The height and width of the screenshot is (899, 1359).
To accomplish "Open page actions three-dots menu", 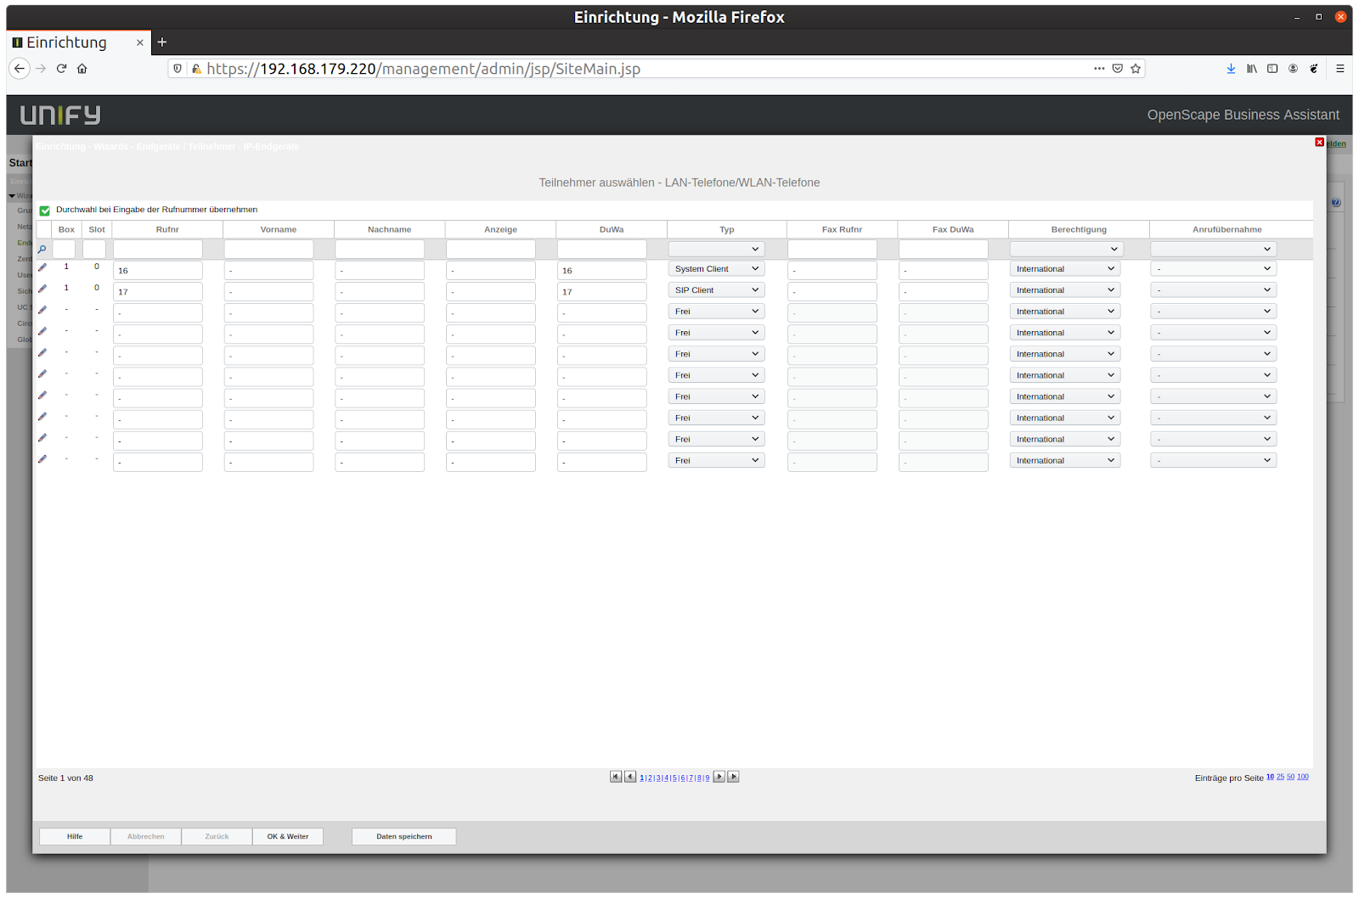I will (x=1099, y=69).
